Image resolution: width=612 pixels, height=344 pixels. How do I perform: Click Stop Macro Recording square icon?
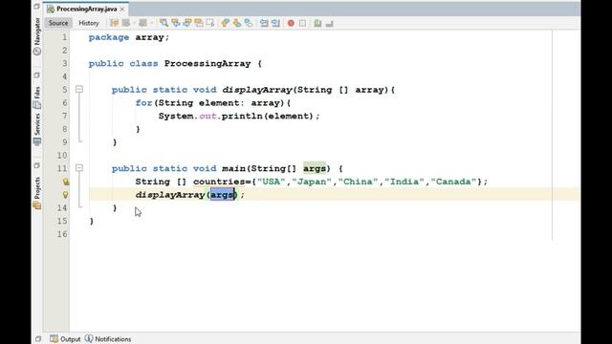302,23
